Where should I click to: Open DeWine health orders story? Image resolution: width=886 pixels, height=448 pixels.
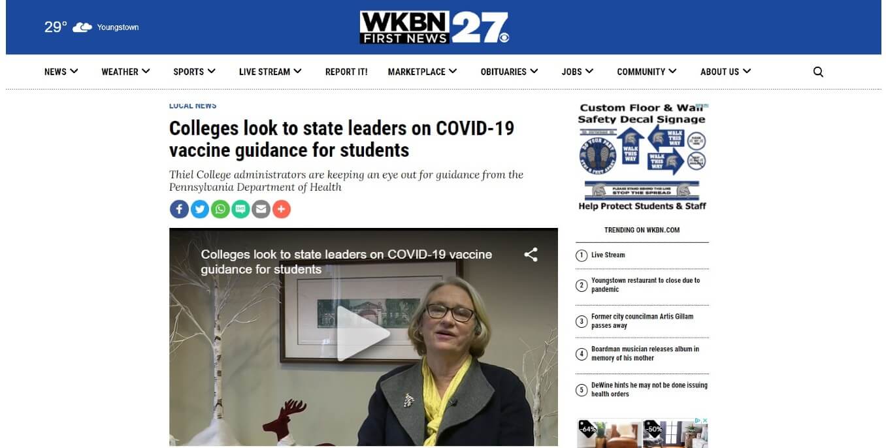[649, 389]
